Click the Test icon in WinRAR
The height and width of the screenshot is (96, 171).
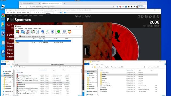28,32
